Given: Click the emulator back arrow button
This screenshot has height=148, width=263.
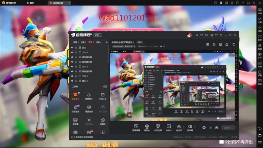Looking at the screenshot, I should 260,128.
